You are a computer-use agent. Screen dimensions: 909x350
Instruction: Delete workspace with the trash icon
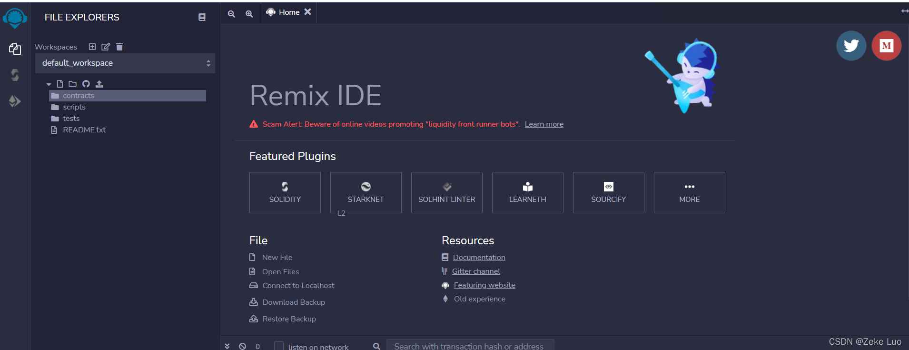tap(119, 47)
